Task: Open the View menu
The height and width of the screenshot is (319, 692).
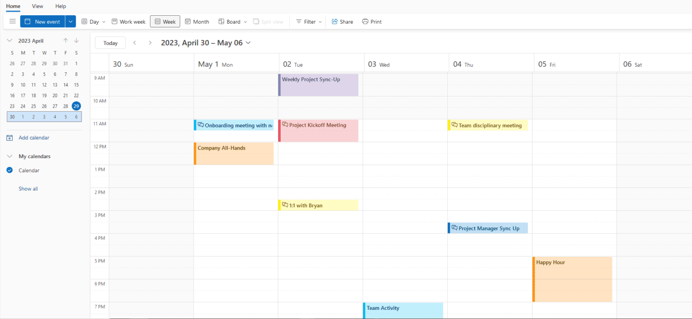Action: pyautogui.click(x=37, y=6)
